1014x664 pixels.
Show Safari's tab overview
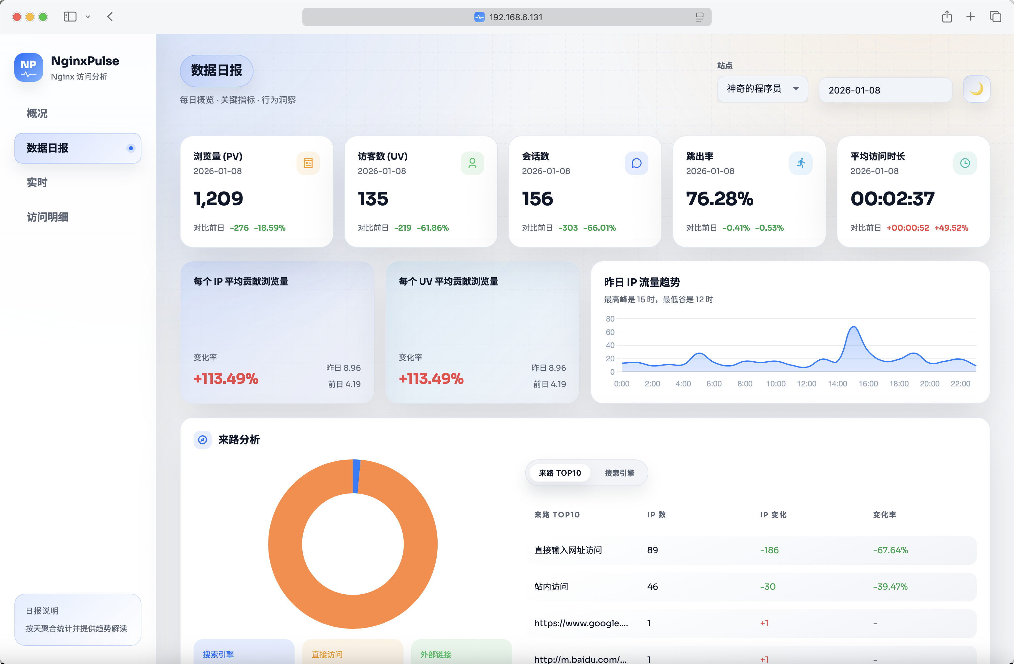click(x=995, y=17)
